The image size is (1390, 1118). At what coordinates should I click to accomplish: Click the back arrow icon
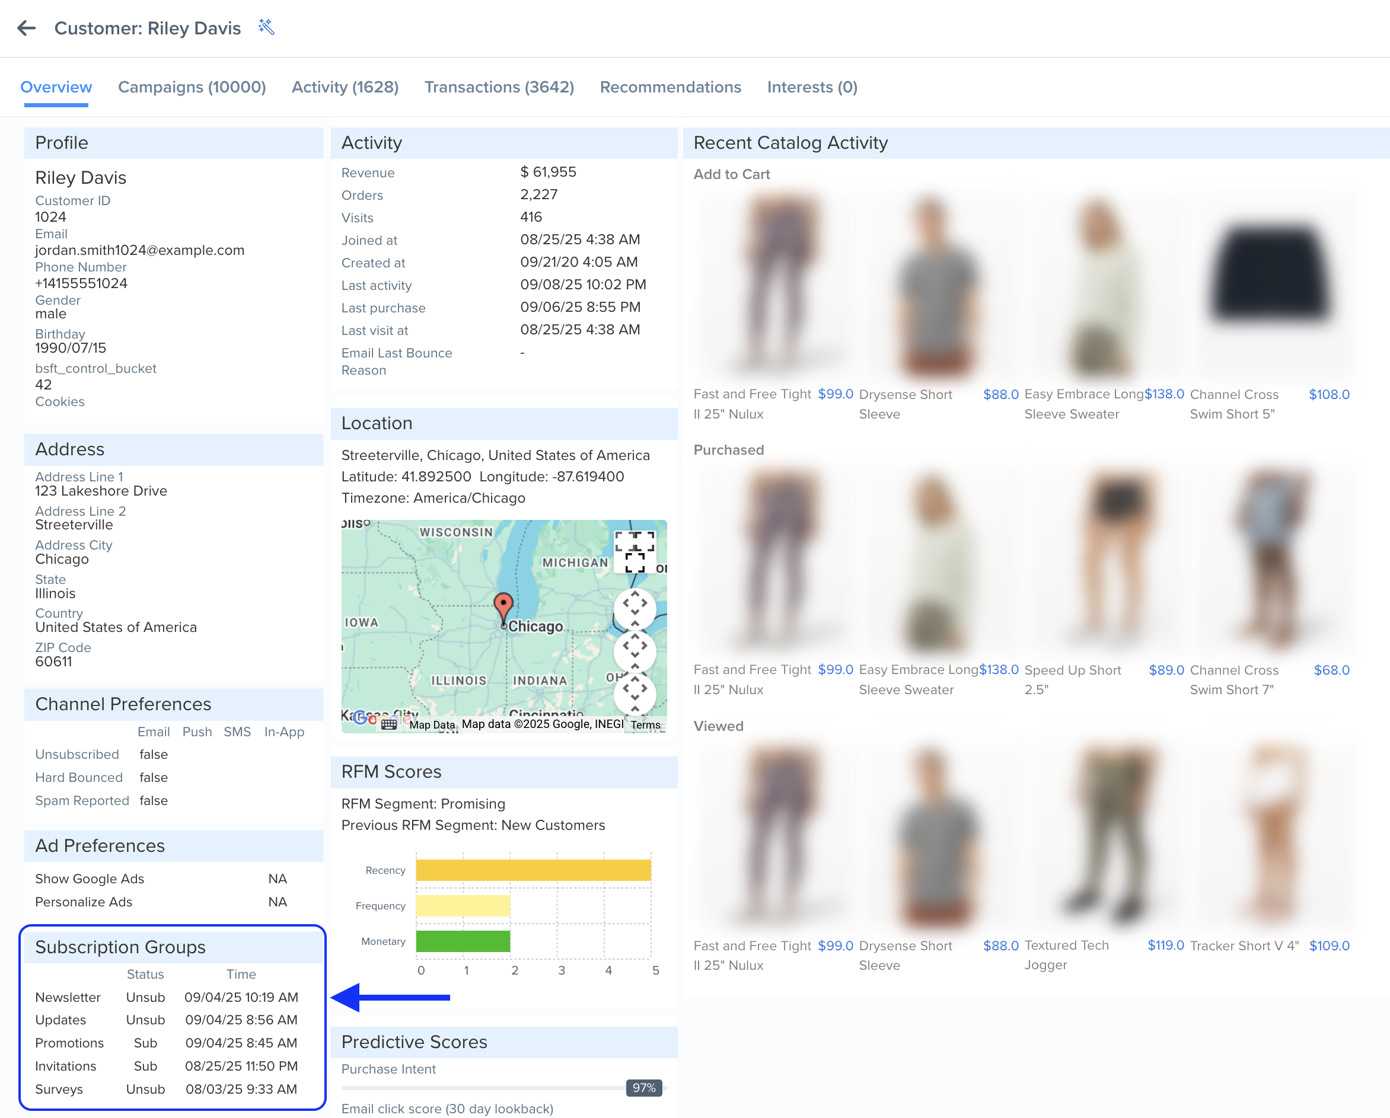tap(27, 28)
